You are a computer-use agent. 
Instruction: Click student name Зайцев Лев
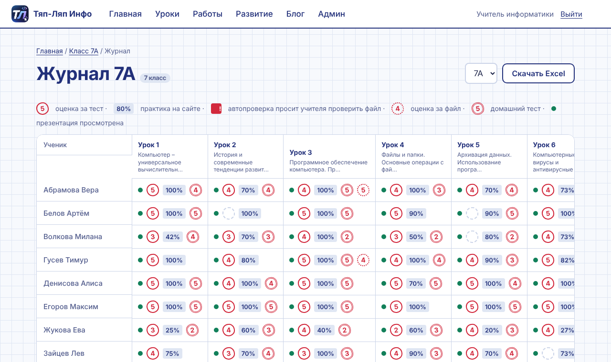click(x=64, y=353)
